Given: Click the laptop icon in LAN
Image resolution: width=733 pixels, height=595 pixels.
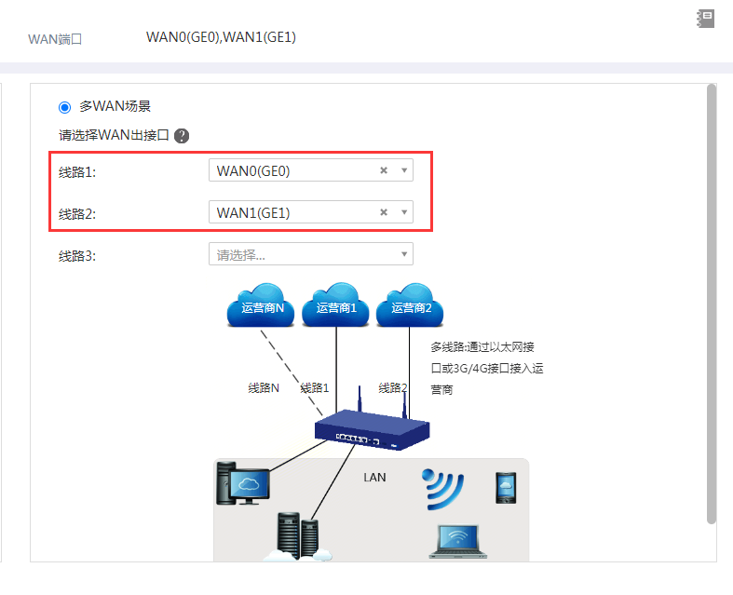Looking at the screenshot, I should click(x=457, y=542).
